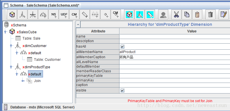This screenshot has height=111, width=230.
Task: Select Table: Customer in the tree
Action: 47,59
